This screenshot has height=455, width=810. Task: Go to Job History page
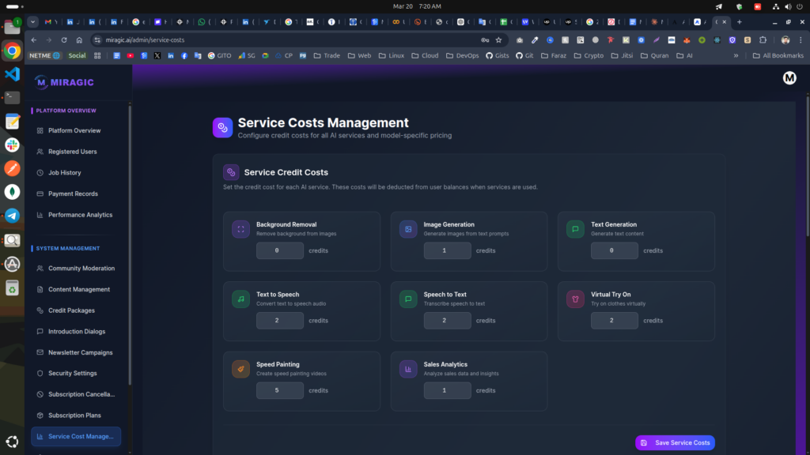click(75, 173)
